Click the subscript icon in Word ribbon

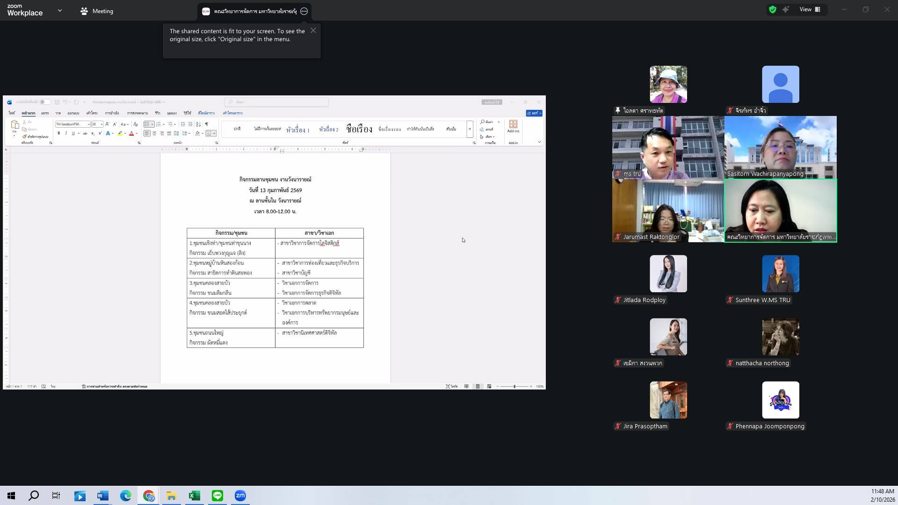click(x=93, y=133)
